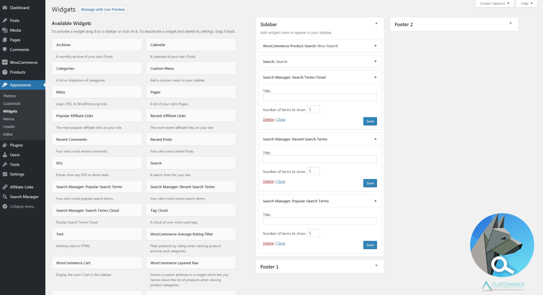
Task: Open Editor submenu item
Action: (x=8, y=134)
